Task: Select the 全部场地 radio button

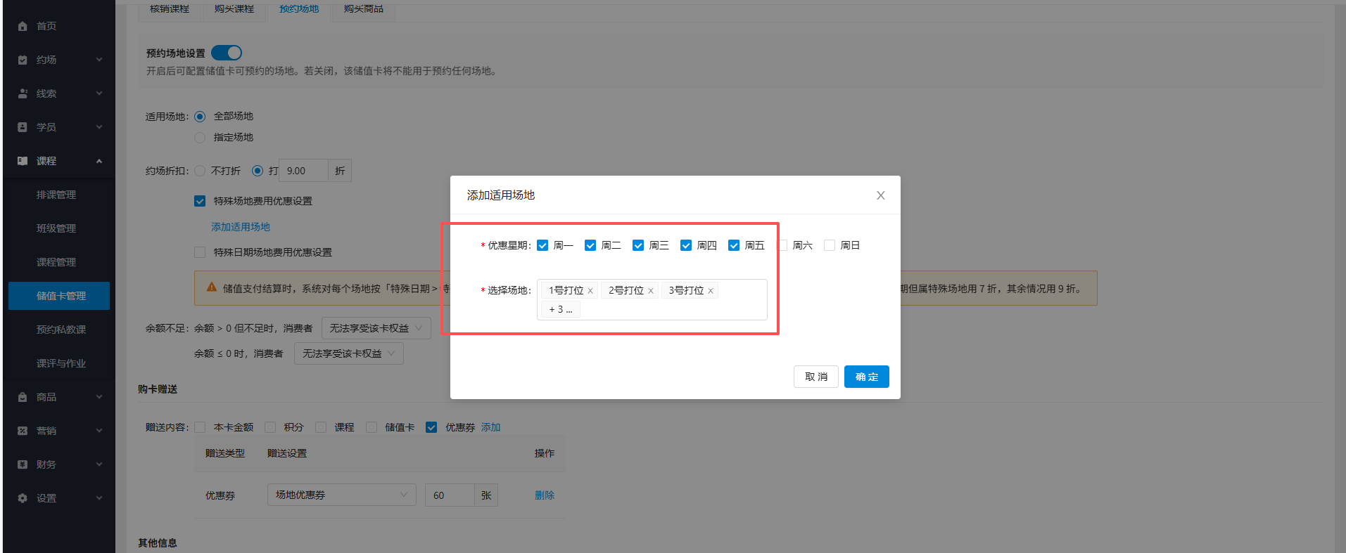Action: coord(200,117)
